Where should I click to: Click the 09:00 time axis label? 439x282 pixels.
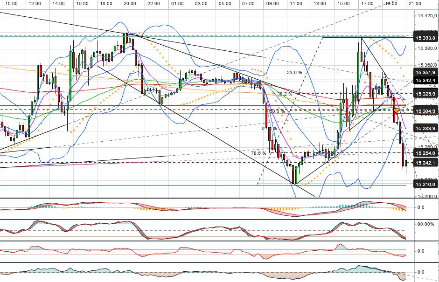pyautogui.click(x=272, y=4)
